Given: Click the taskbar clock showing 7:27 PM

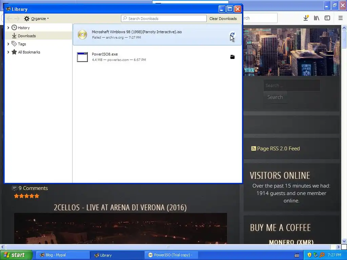Looking at the screenshot, I should point(334,255).
